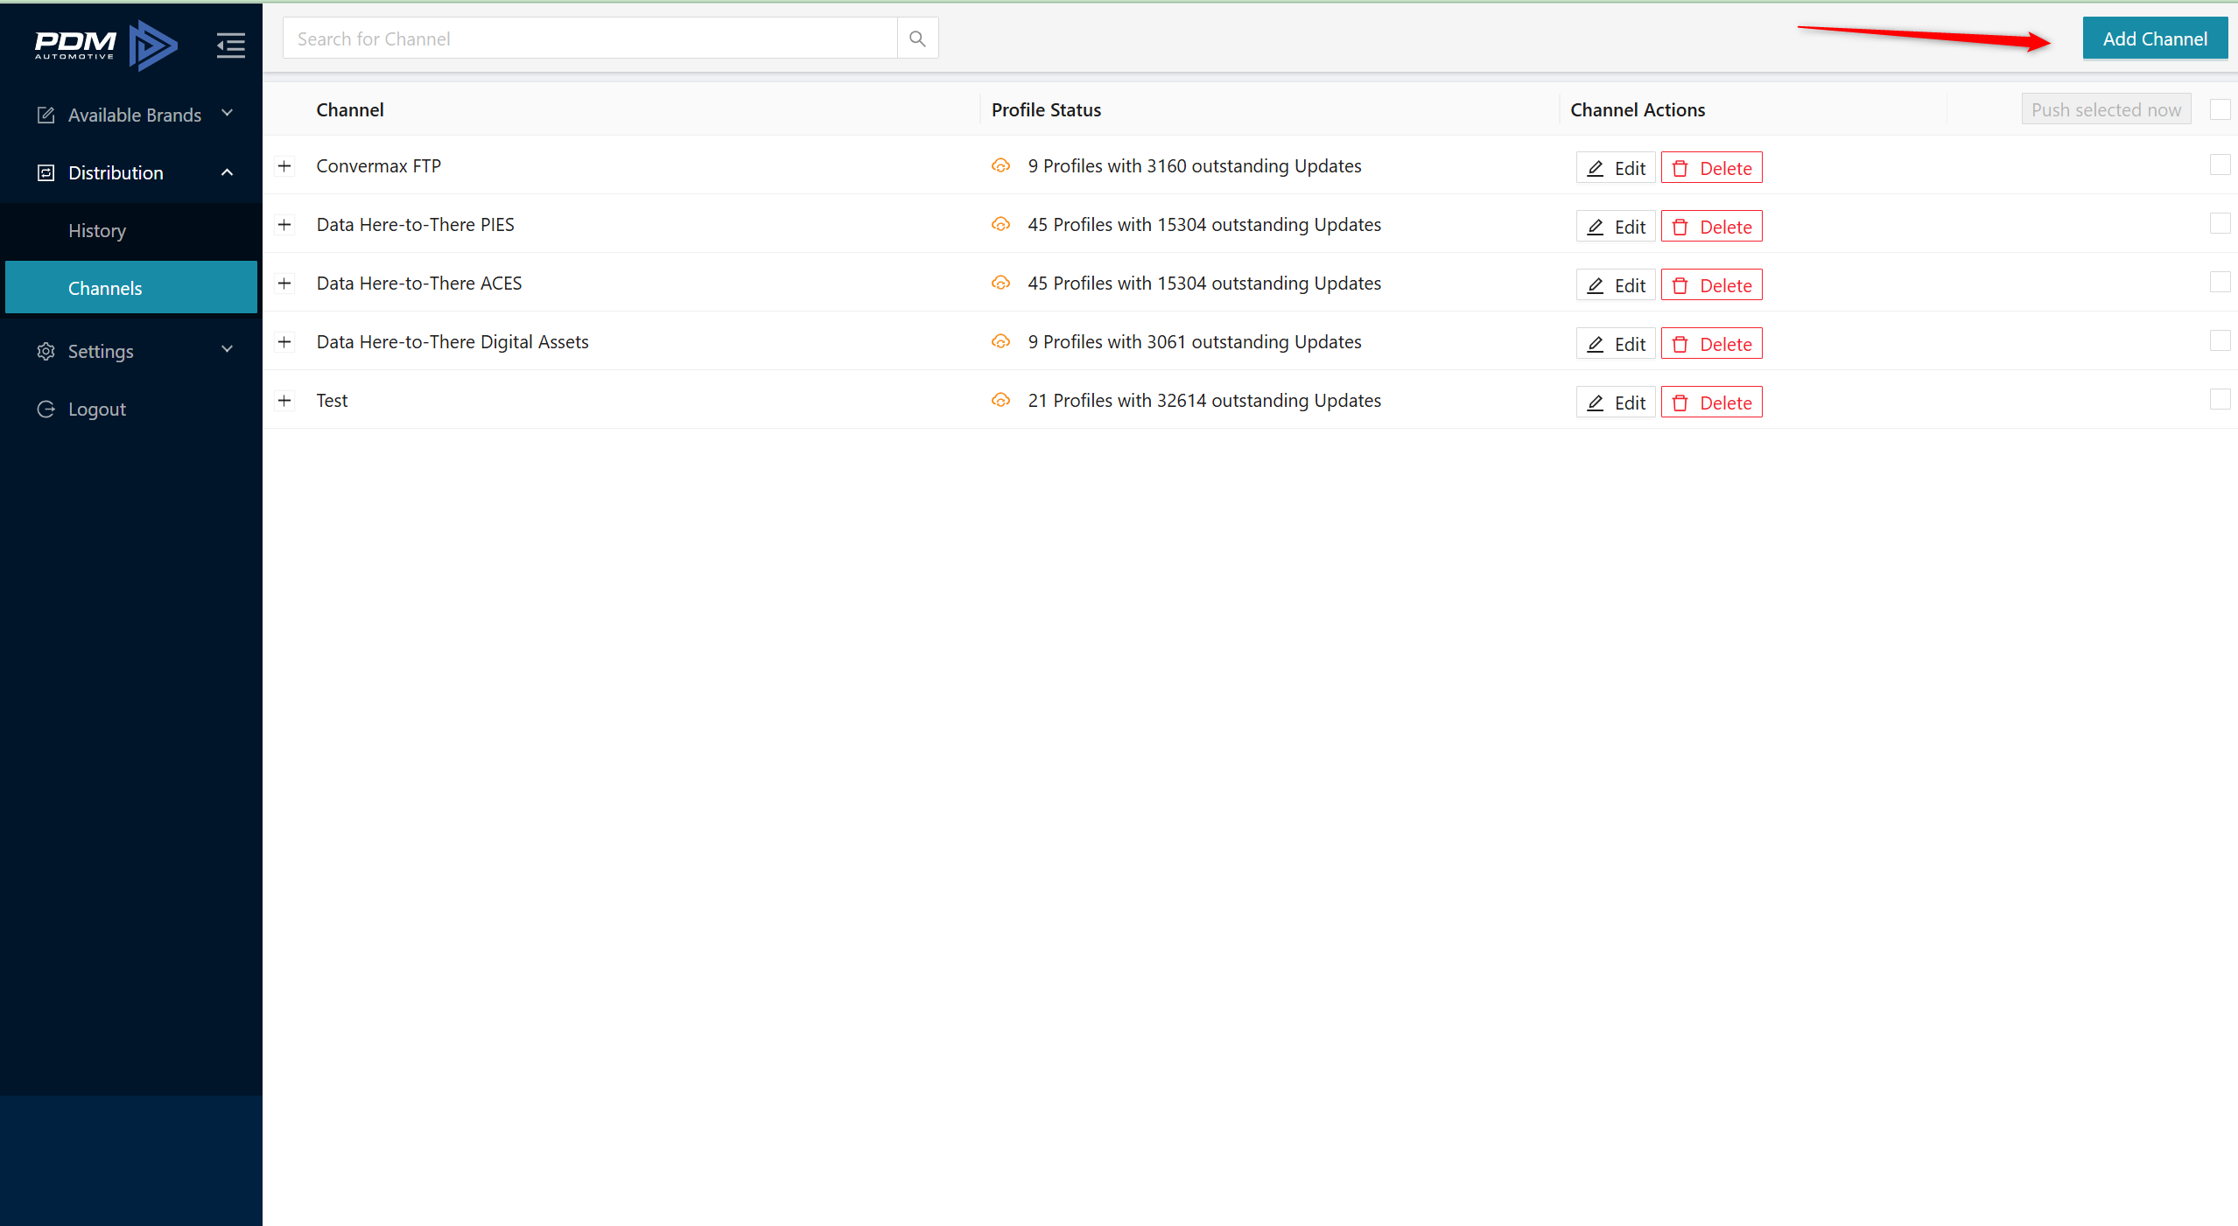Click the Add Channel button

(2154, 39)
